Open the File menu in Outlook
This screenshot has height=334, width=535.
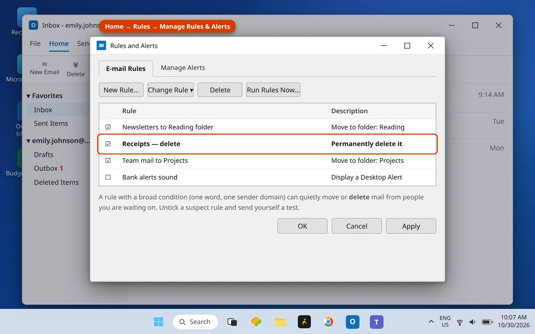tap(35, 44)
